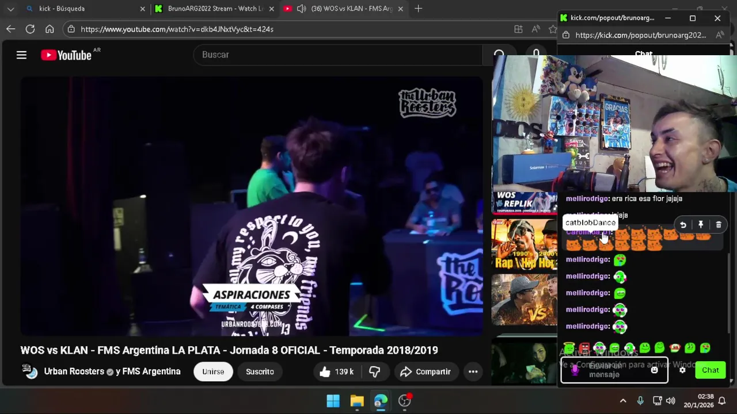Select the WOS vs KLAN YouTube tab

click(343, 9)
